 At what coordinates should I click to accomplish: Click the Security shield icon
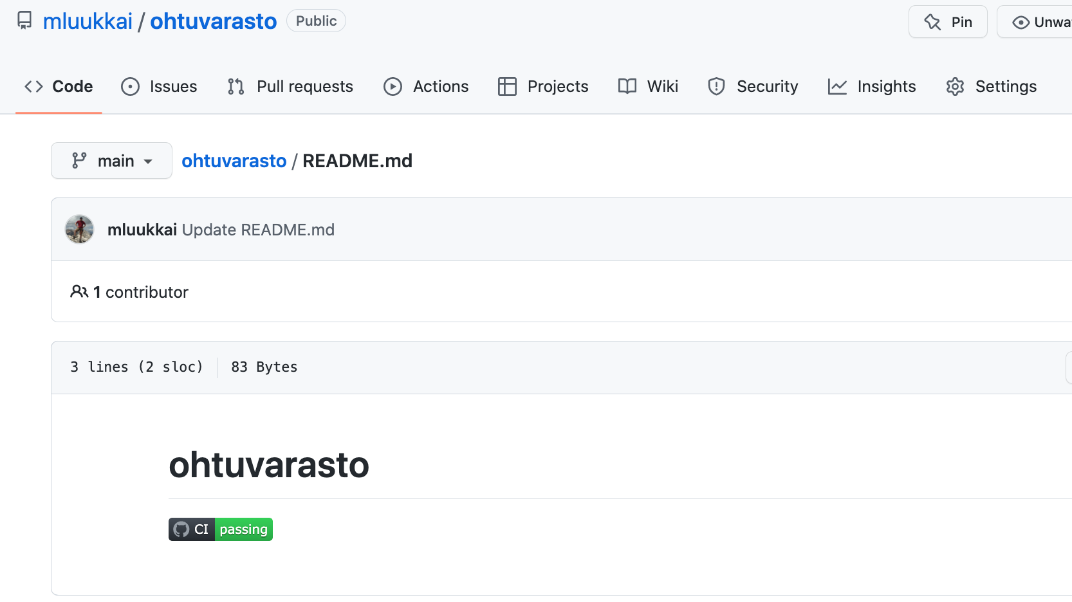coord(716,87)
